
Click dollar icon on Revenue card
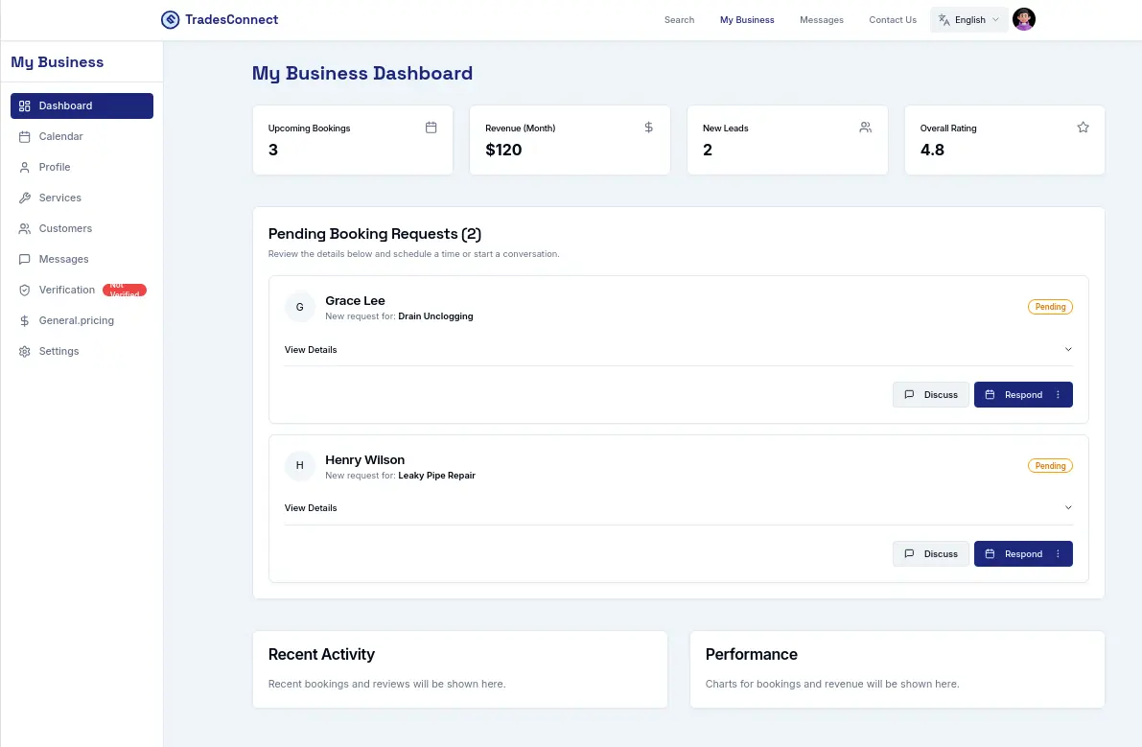click(648, 128)
